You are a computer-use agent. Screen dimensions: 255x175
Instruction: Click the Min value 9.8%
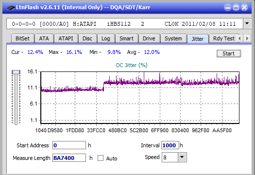click(114, 52)
